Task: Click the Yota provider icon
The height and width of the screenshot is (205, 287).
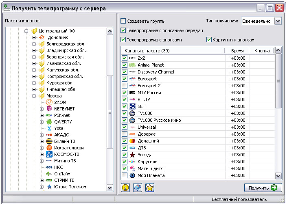Action: click(x=49, y=128)
